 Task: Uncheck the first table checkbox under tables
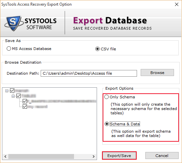click(25, 101)
